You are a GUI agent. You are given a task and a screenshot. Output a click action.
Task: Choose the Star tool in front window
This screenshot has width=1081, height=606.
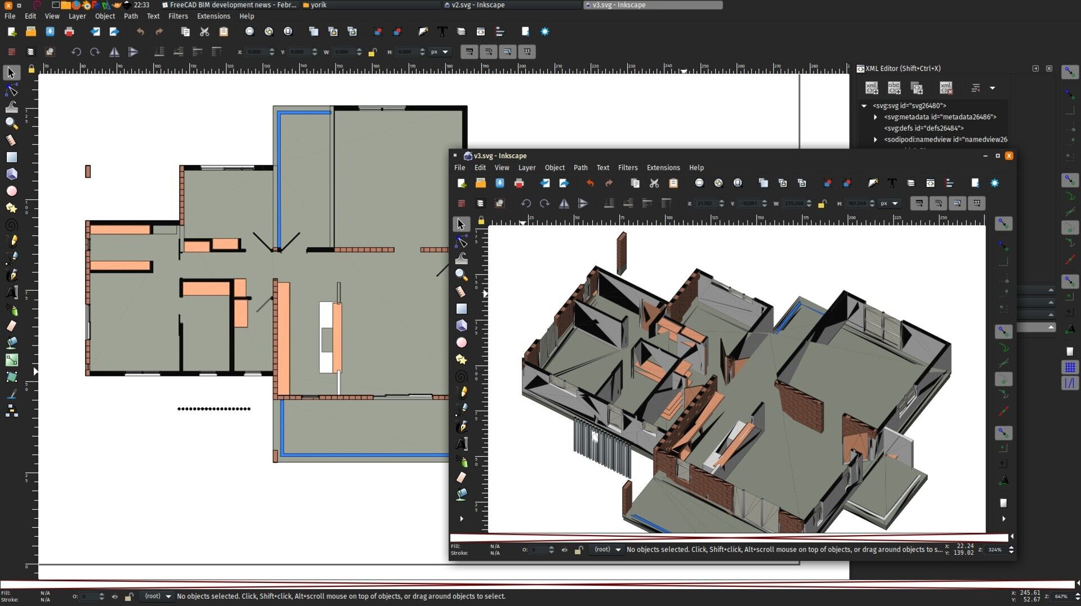[461, 359]
